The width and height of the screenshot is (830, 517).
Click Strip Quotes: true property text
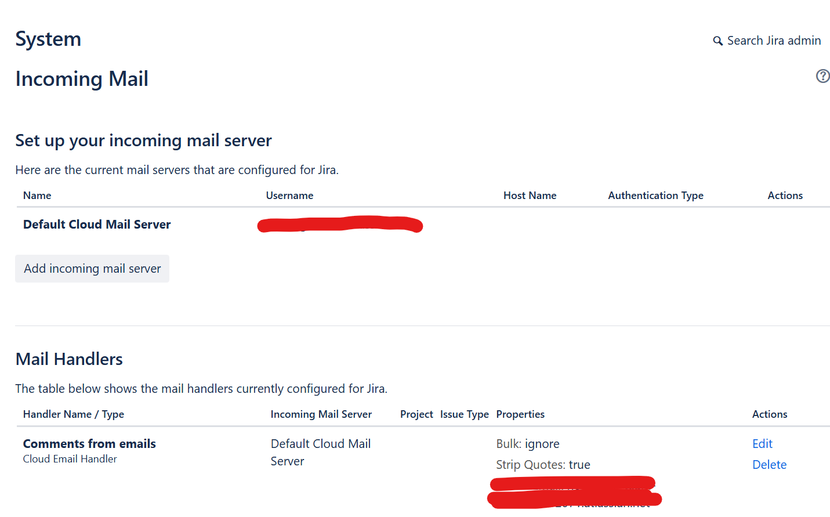(543, 465)
